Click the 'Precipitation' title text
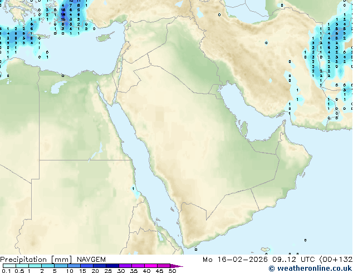353x273 pixels. point(23,260)
